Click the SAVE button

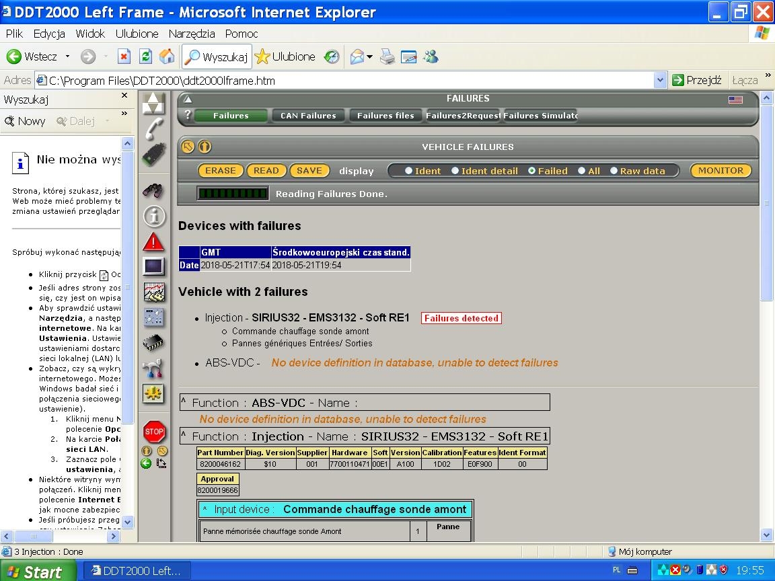click(309, 170)
